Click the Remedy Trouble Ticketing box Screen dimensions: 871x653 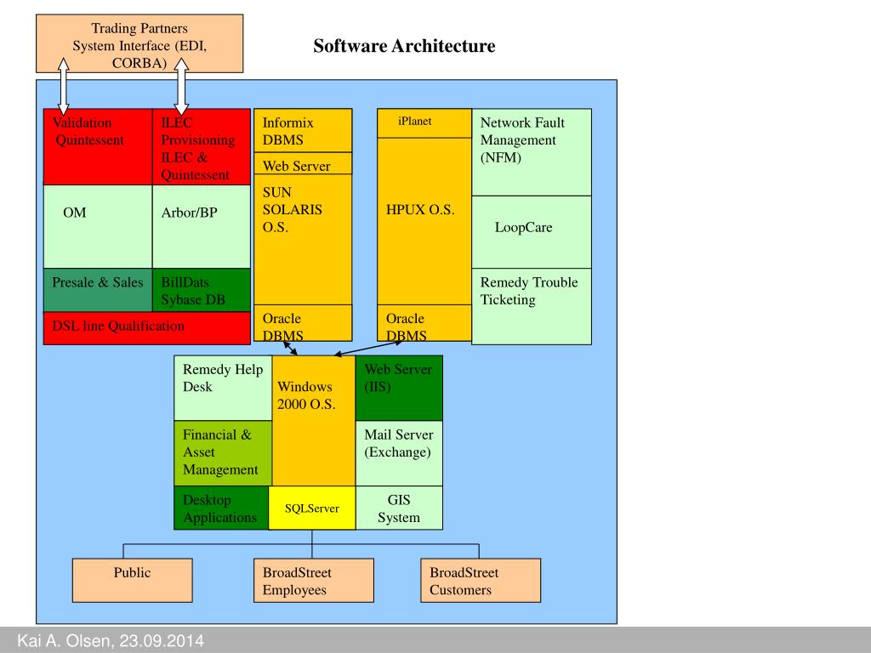coord(532,306)
